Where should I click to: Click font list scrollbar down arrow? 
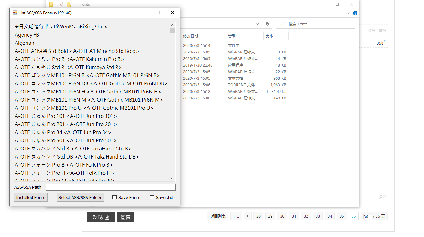172,179
